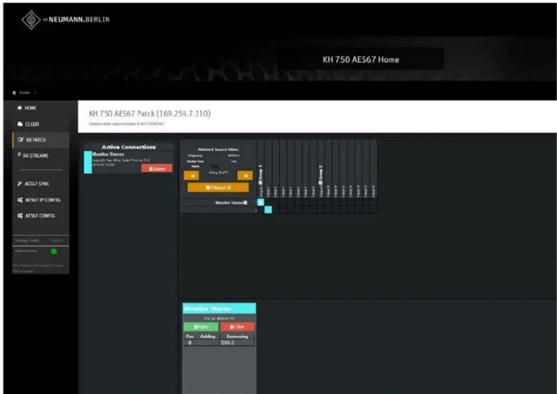The width and height of the screenshot is (557, 394).
Task: Apply the Monitor Stereo patch changes
Action: click(x=201, y=326)
